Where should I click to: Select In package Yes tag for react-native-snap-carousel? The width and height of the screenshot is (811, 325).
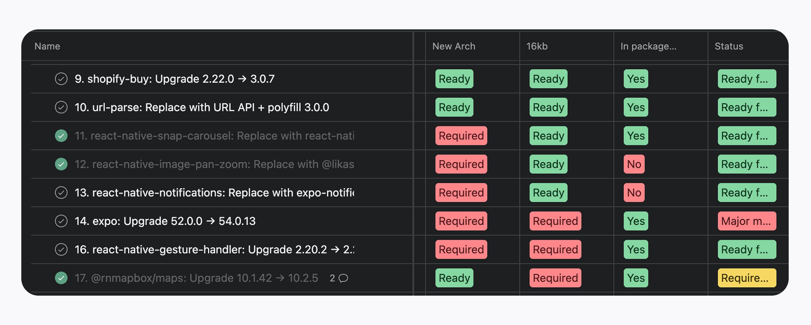[636, 136]
